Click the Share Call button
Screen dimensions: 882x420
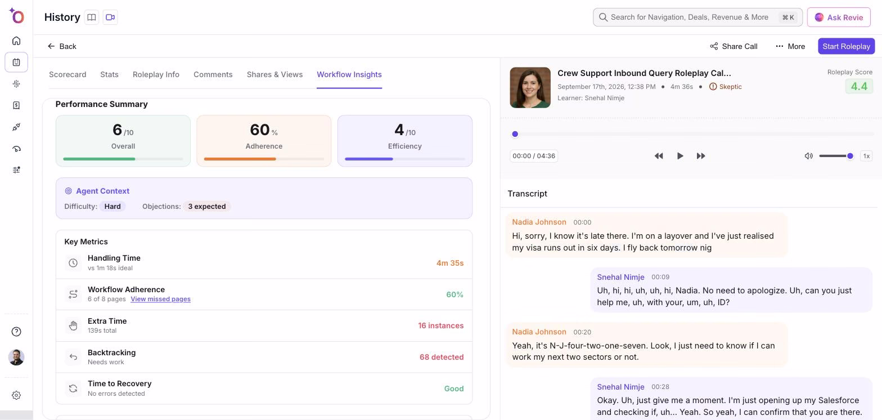coord(733,46)
